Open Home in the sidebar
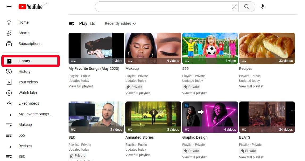Viewport: 305px width, 161px height. (x=23, y=22)
